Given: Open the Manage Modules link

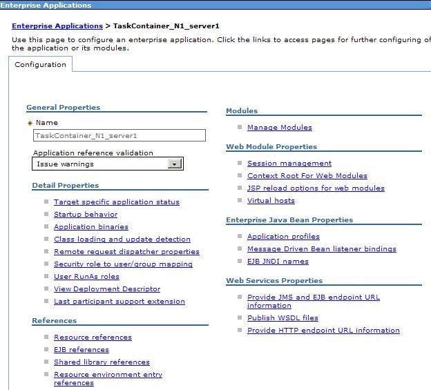Looking at the screenshot, I should coord(280,128).
